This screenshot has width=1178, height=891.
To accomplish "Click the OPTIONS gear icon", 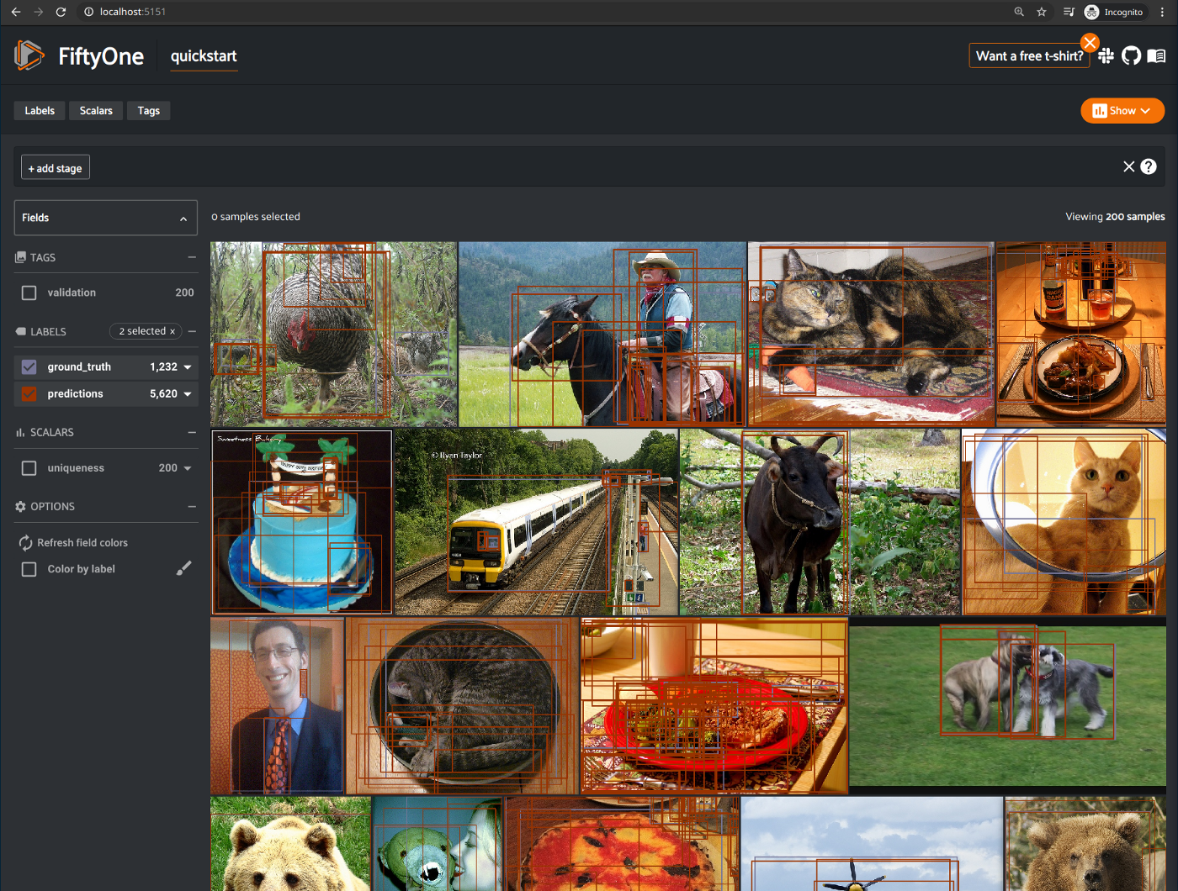I will 20,506.
